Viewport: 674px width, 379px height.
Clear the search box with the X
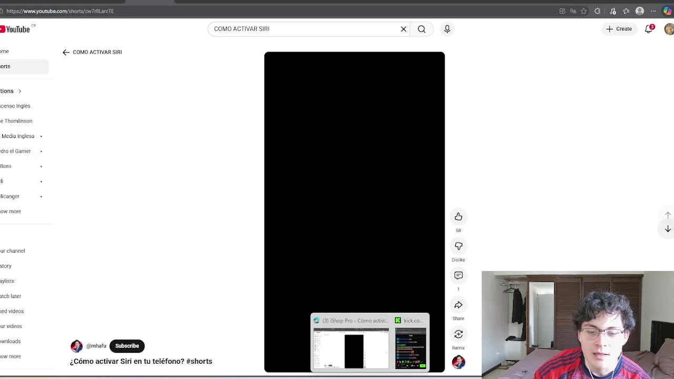click(403, 29)
